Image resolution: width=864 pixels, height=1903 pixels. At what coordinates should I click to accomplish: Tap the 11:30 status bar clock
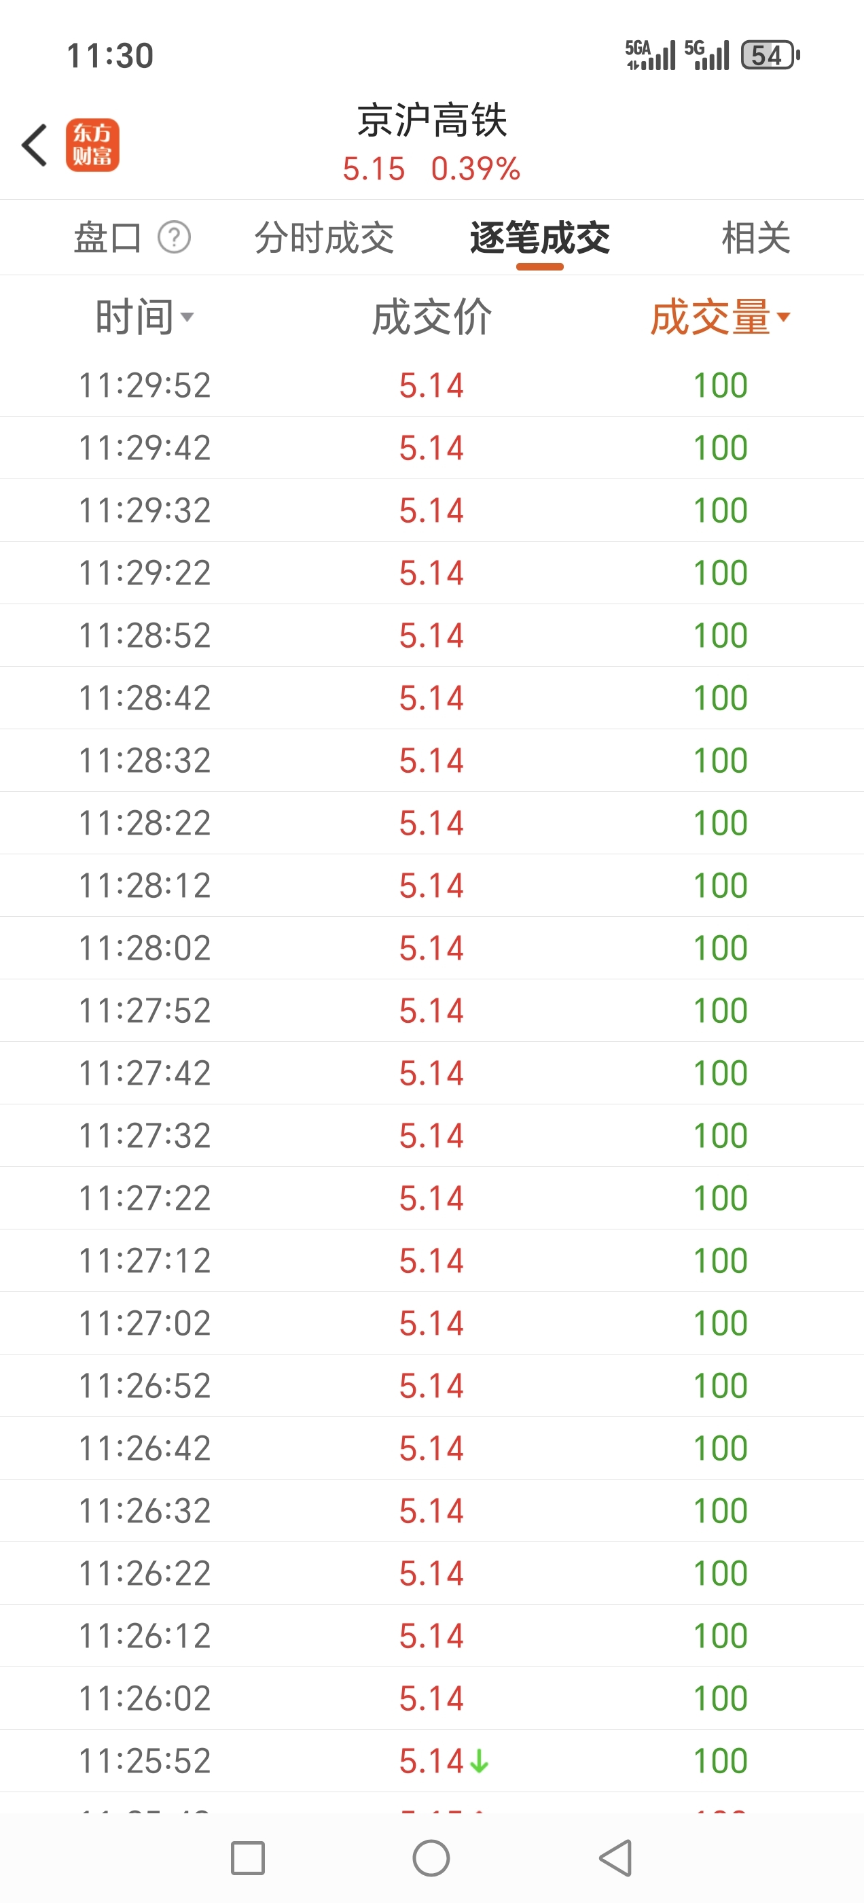tap(110, 56)
